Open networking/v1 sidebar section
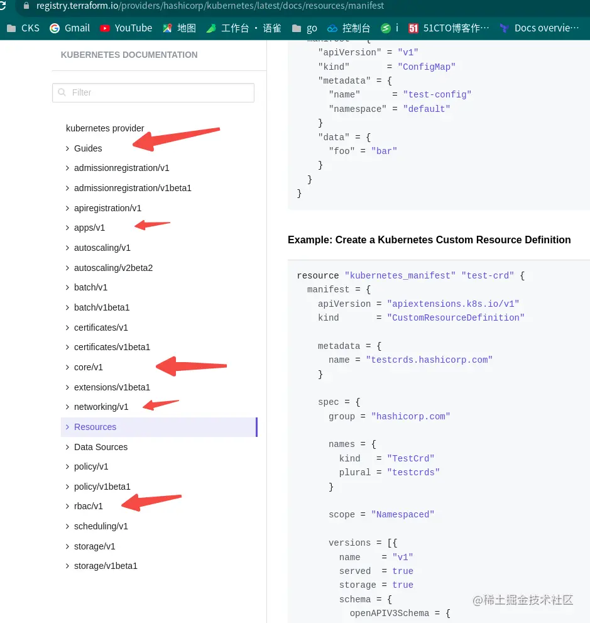The image size is (590, 623). pyautogui.click(x=101, y=407)
